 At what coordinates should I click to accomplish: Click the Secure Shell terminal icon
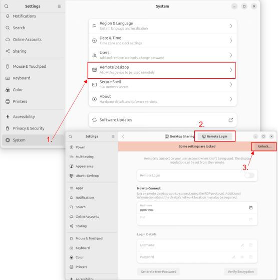(x=94, y=85)
